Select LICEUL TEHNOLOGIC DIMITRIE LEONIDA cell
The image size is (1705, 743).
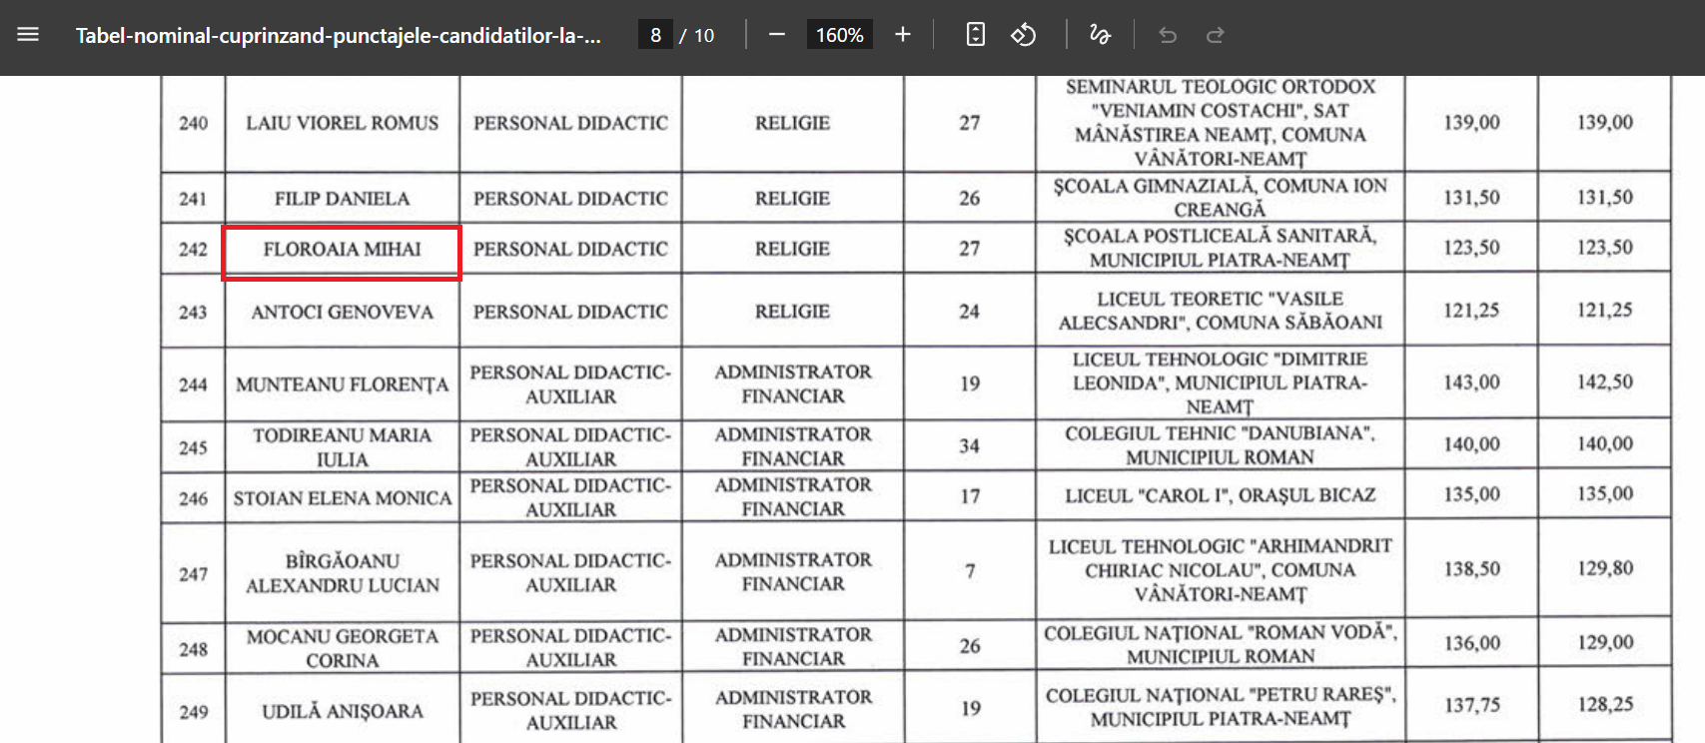pos(1220,382)
